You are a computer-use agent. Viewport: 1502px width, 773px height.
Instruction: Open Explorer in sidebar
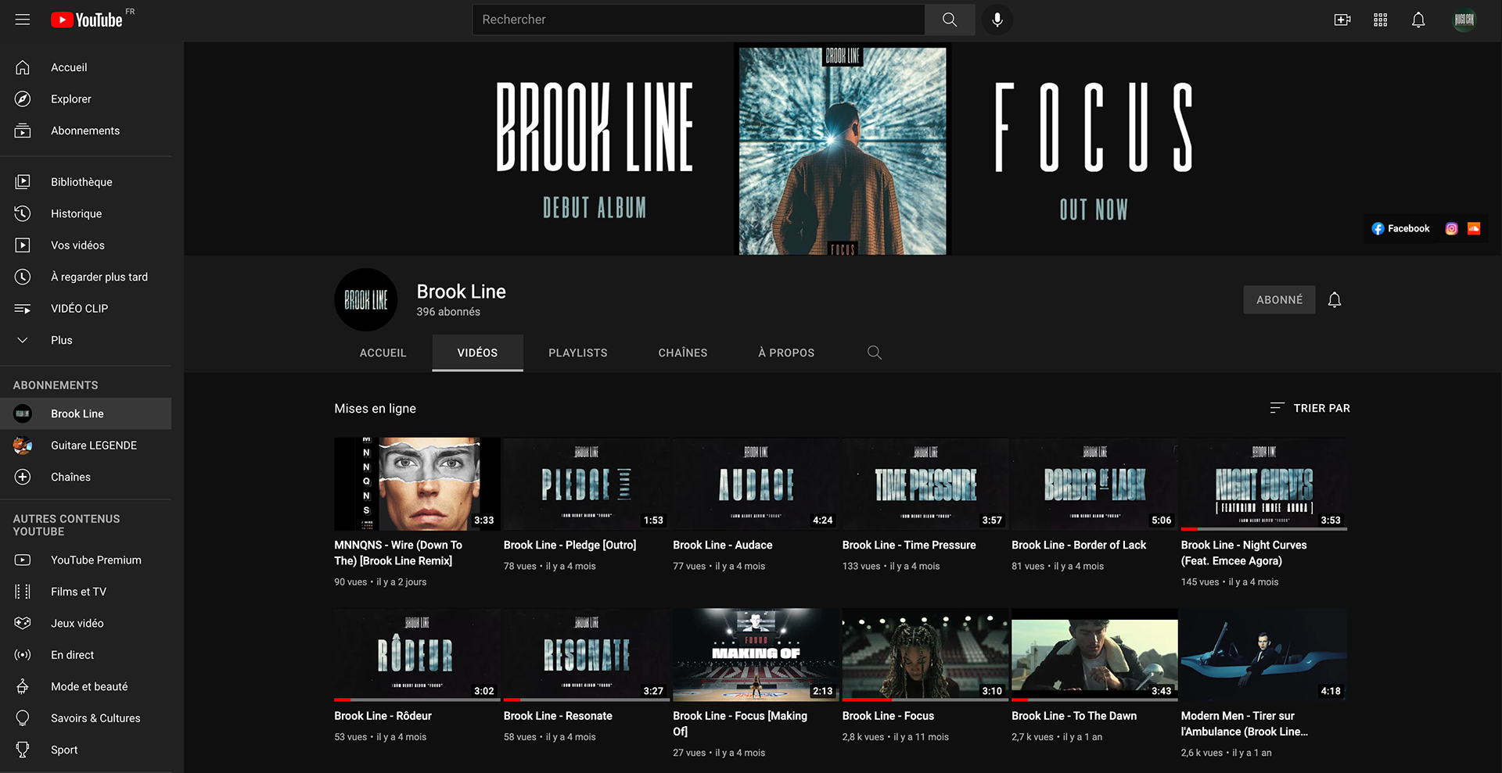coord(86,98)
